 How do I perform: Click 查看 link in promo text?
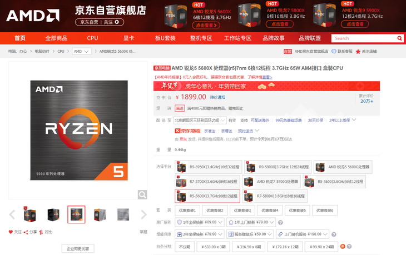tap(267, 77)
